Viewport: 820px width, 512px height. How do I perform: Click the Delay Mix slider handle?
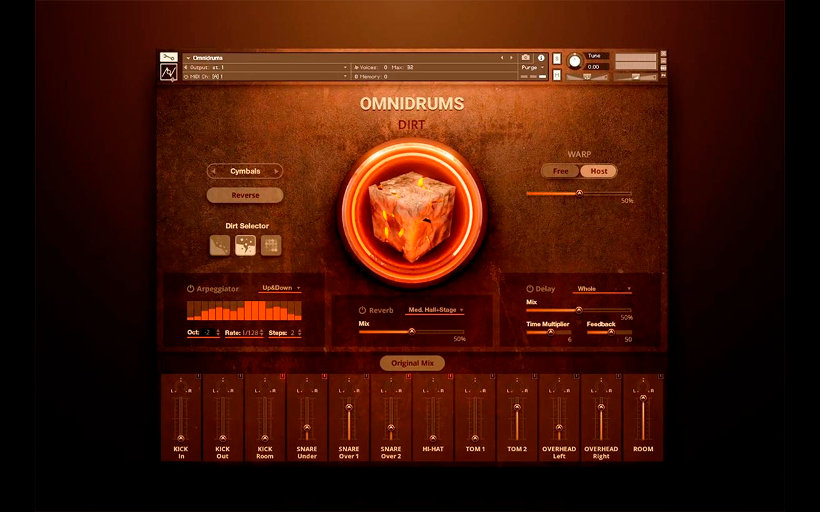[578, 310]
